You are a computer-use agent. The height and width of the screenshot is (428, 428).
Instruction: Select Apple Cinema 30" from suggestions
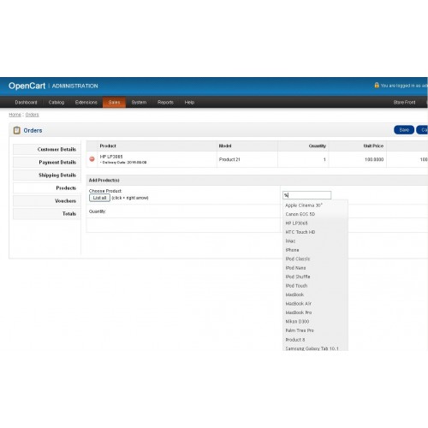pos(315,205)
